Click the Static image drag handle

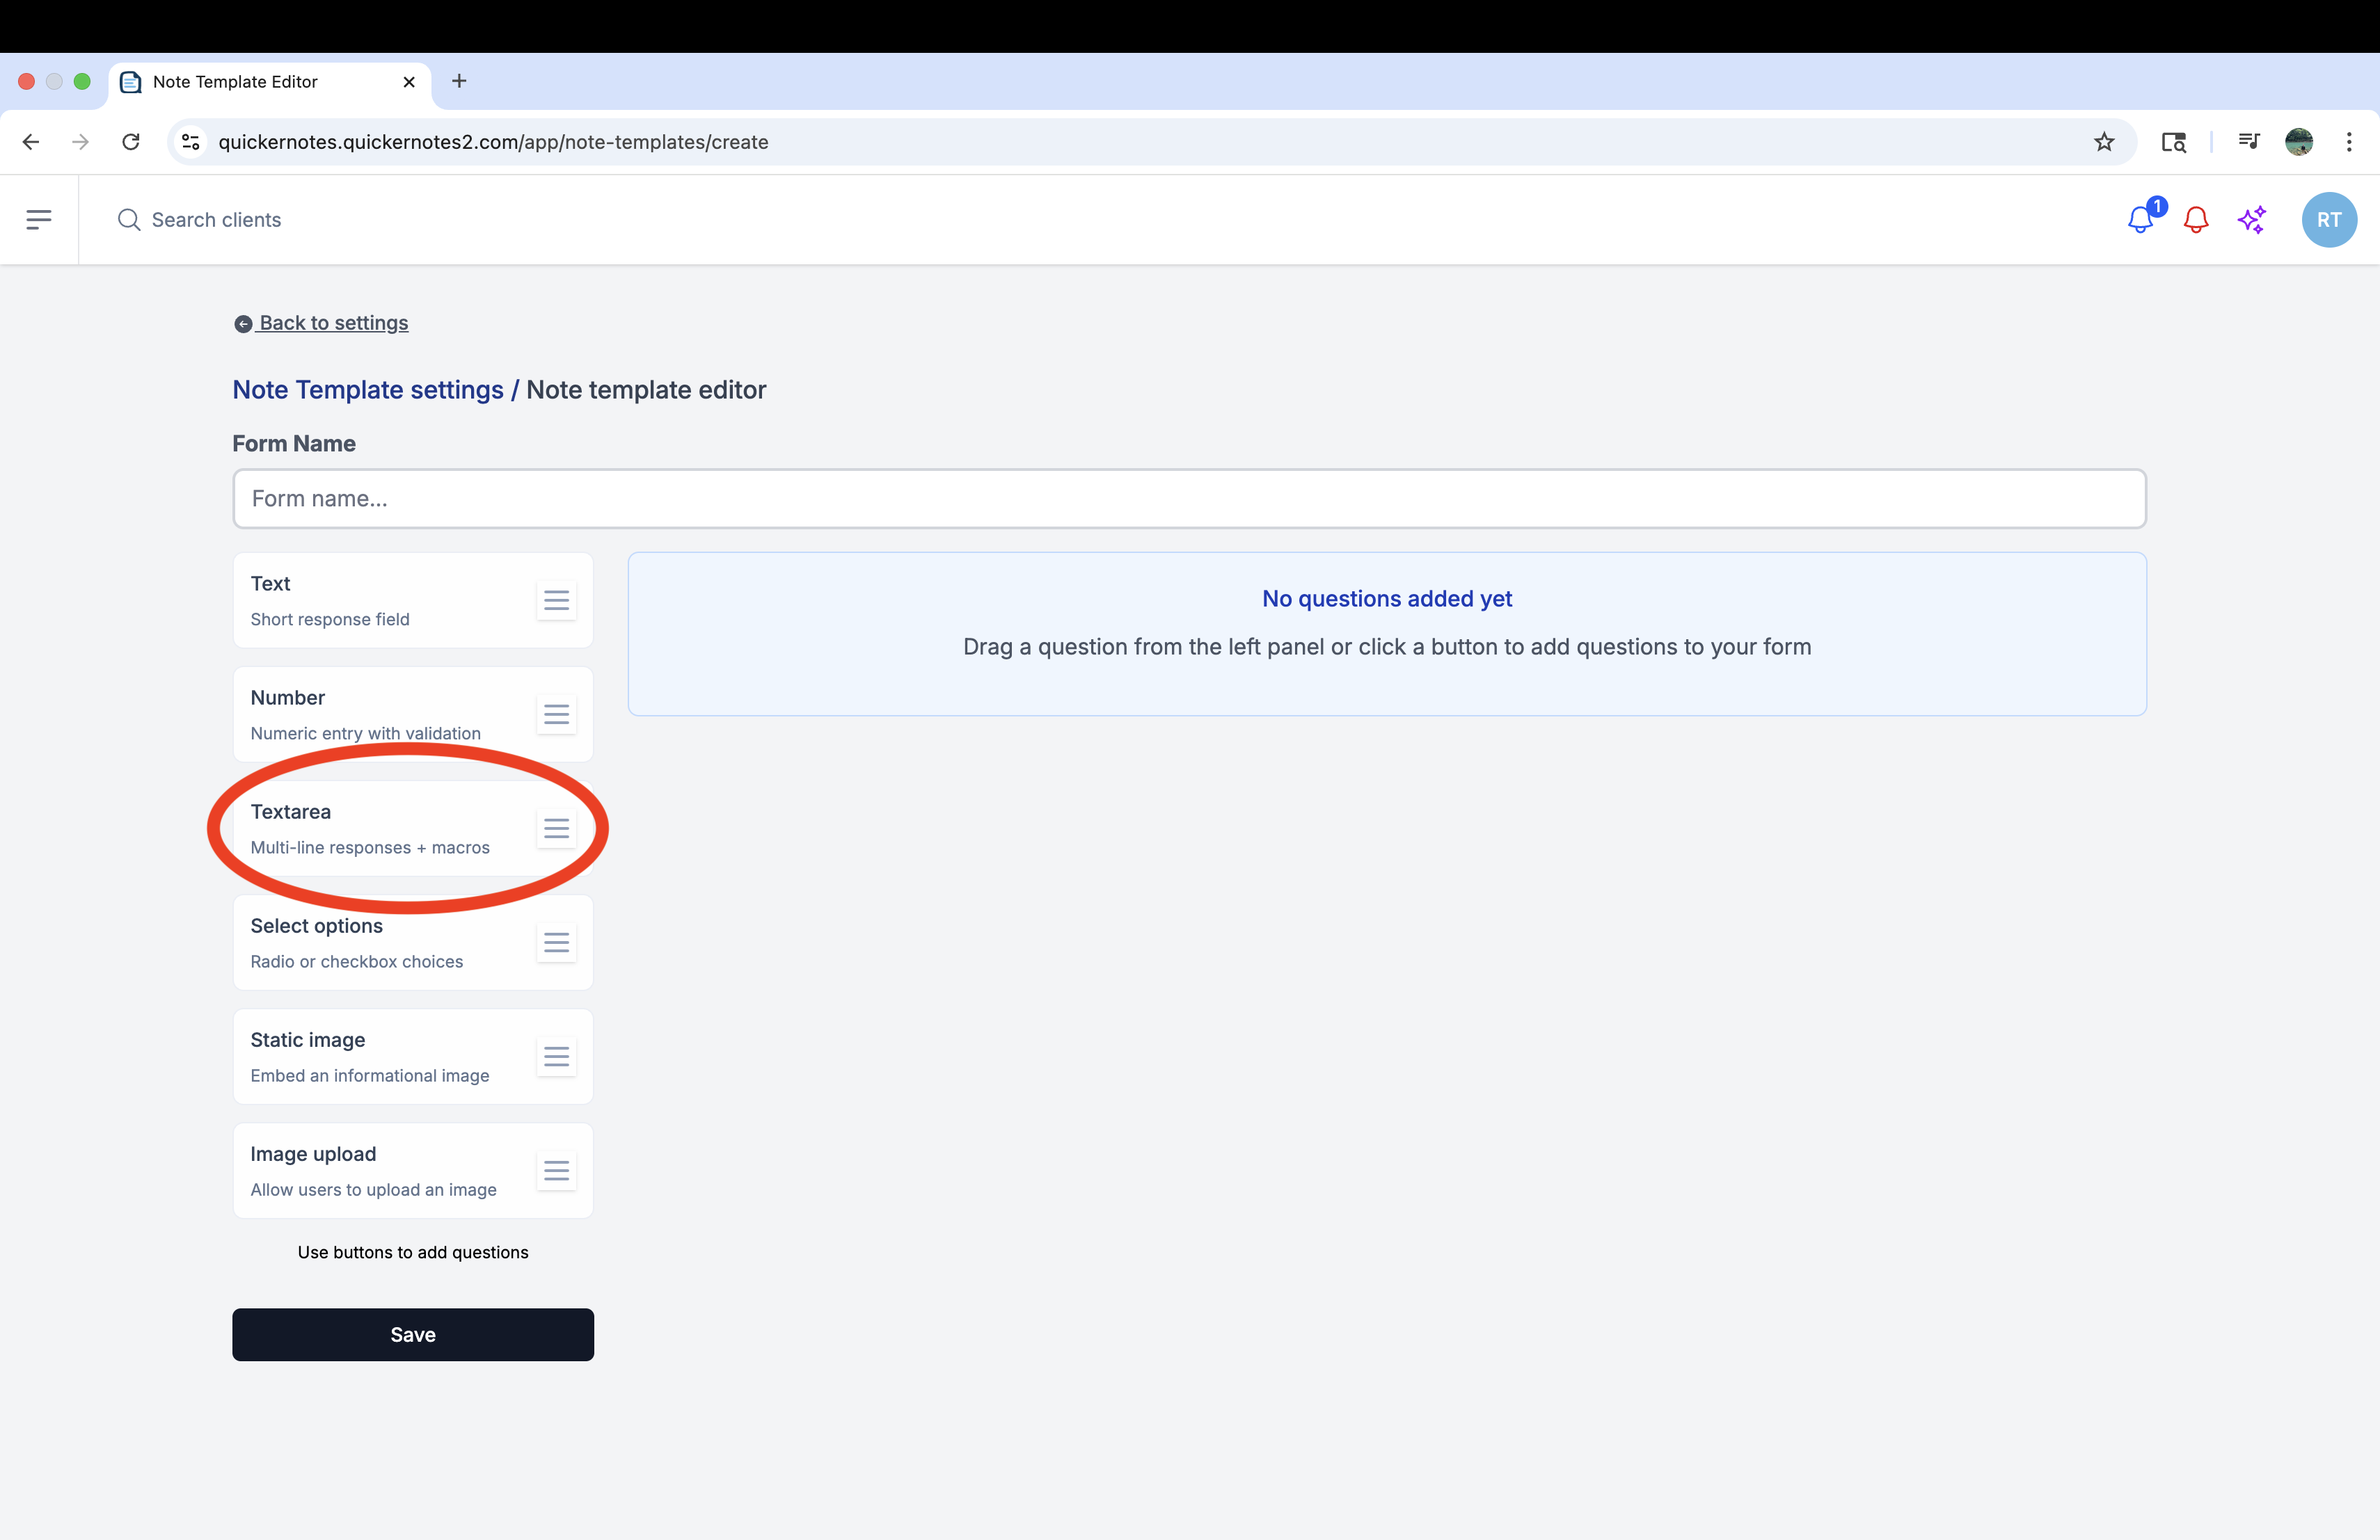556,1057
